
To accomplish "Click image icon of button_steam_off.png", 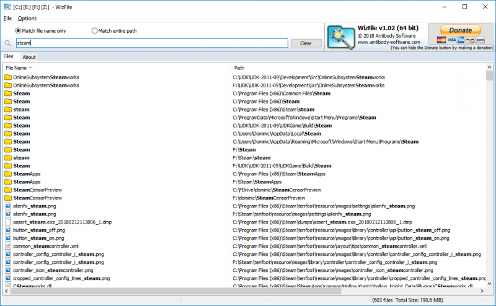I will click(x=8, y=230).
